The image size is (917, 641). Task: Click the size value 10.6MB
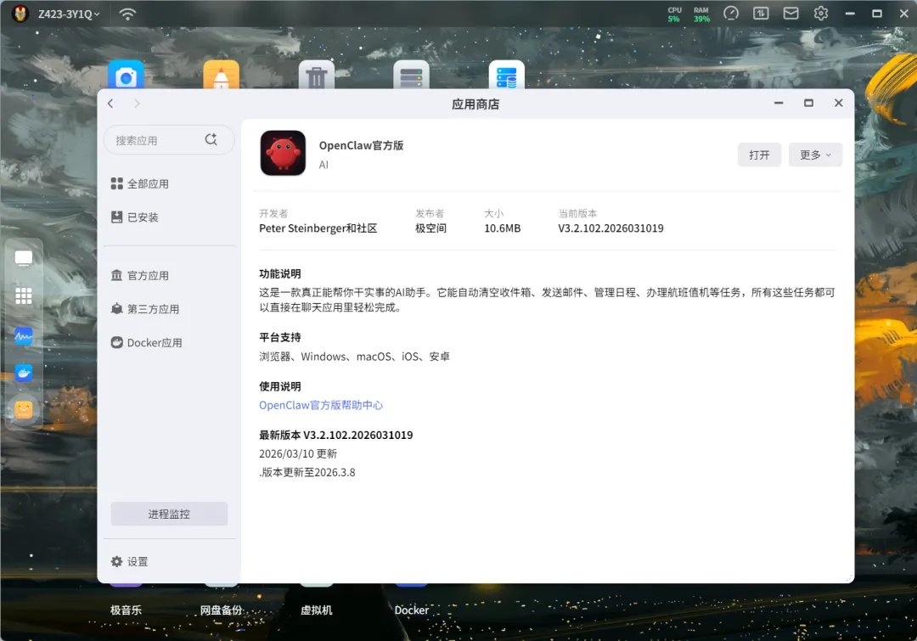tap(502, 228)
